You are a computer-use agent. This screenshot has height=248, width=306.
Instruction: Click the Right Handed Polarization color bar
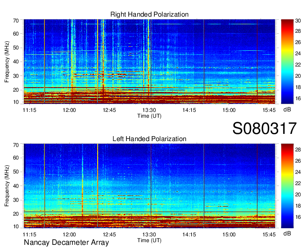point(287,62)
